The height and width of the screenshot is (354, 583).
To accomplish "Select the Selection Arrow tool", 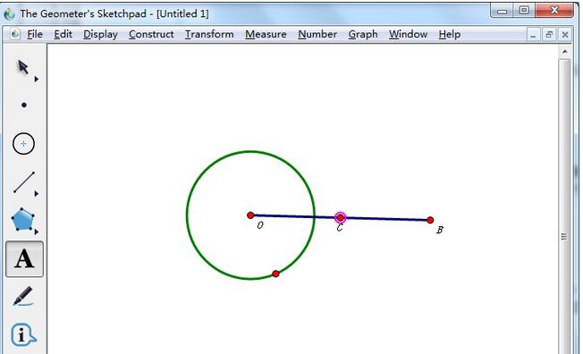I will click(23, 67).
